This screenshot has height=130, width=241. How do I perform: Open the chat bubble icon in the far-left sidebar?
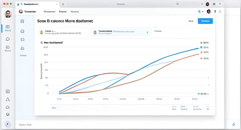tap(8, 39)
